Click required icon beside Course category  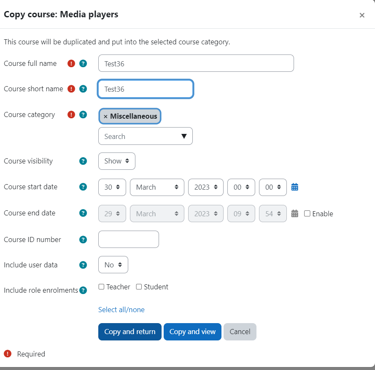[x=71, y=114]
